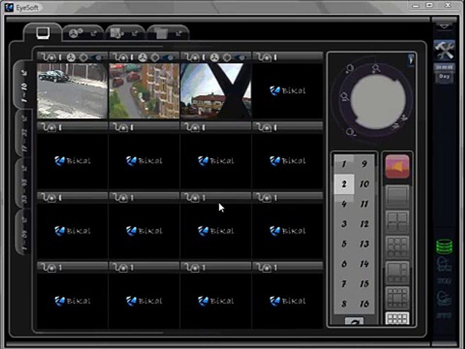Select the highlighted 4x4 layout button

pos(397,318)
